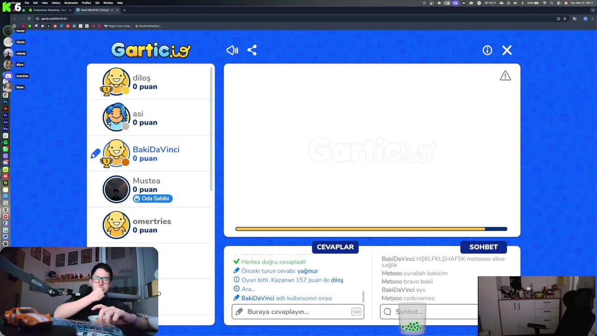Click Mustea's dark avatar

coord(116,189)
